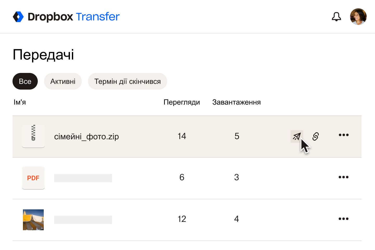This screenshot has height=250, width=375.
Task: Click the PDF file icon
Action: point(33,178)
